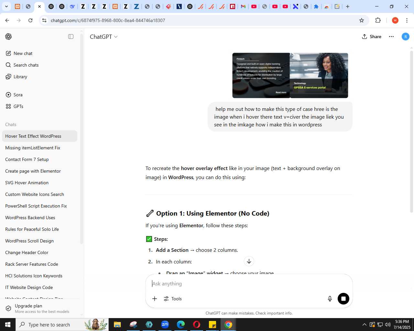Open volume control in system tray
Screen dimensions: 414x331
click(388, 325)
